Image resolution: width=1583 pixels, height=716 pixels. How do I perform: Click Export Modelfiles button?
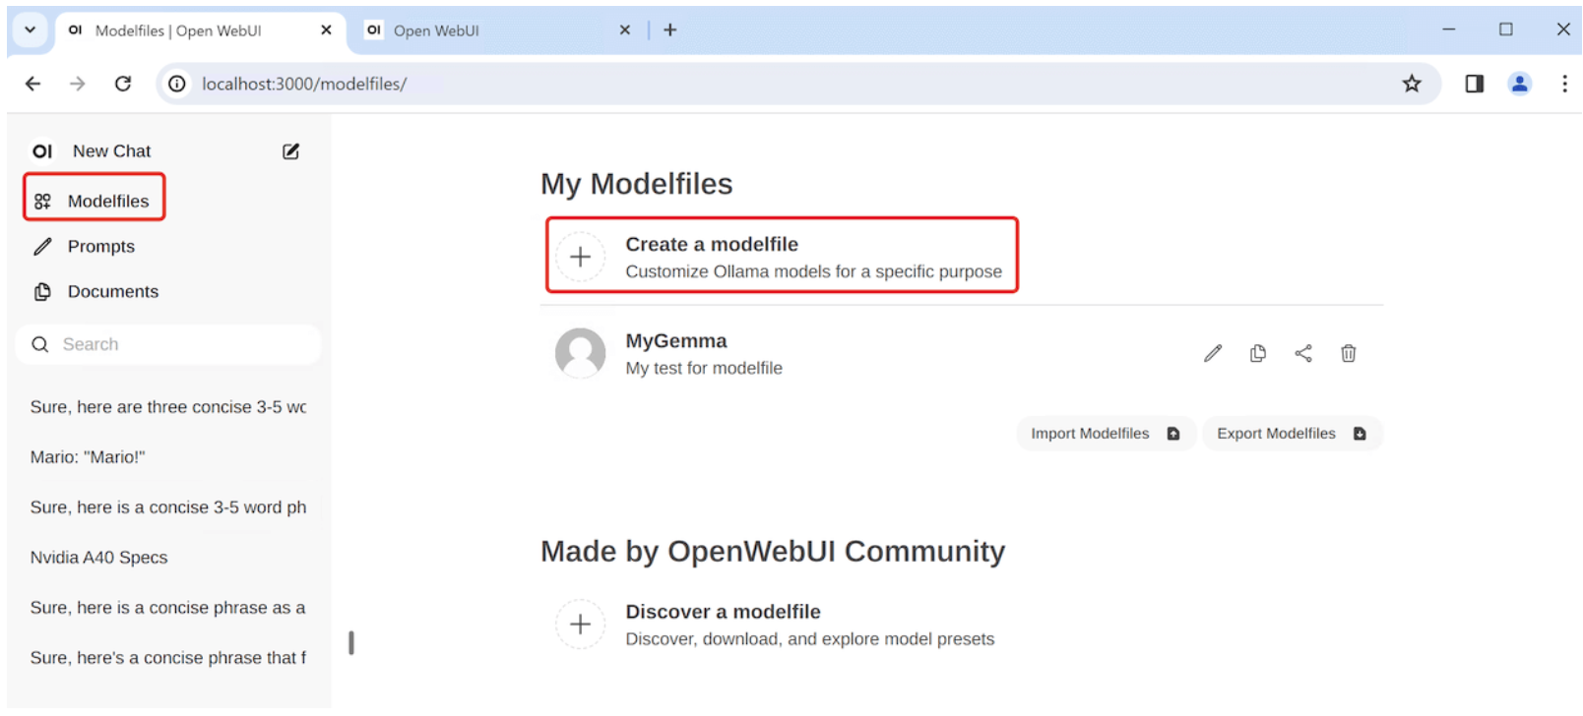click(1293, 434)
